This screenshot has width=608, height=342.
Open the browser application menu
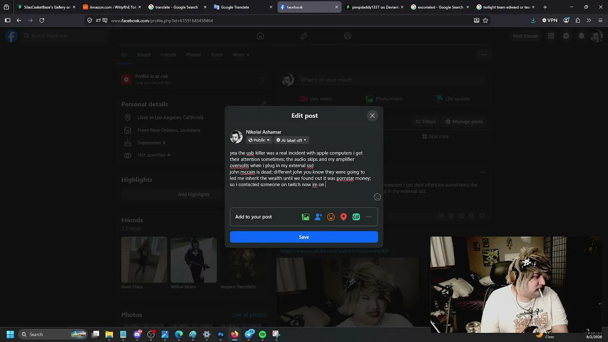click(x=600, y=20)
